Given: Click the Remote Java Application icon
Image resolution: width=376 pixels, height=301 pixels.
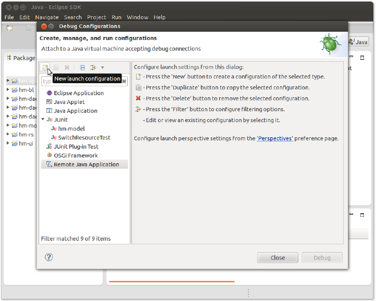Looking at the screenshot, I should point(49,164).
